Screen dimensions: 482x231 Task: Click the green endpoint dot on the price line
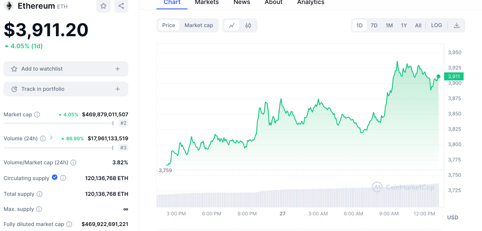438,77
